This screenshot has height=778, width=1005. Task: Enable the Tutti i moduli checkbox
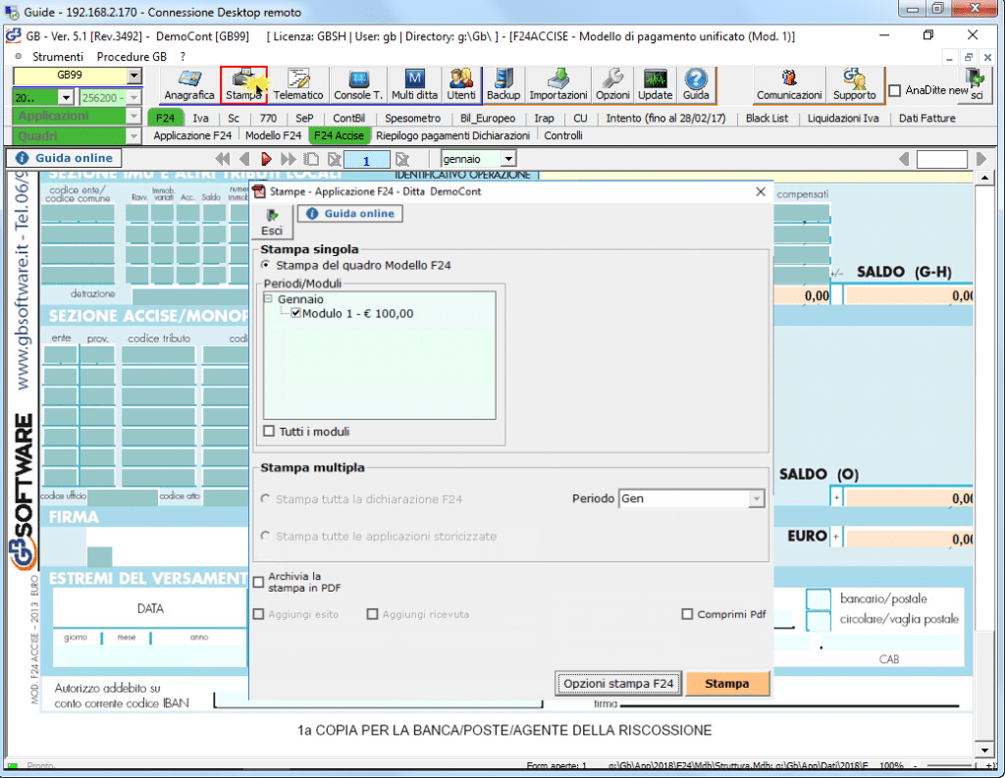point(269,432)
